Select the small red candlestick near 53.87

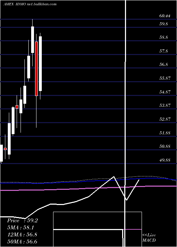[17, 107]
